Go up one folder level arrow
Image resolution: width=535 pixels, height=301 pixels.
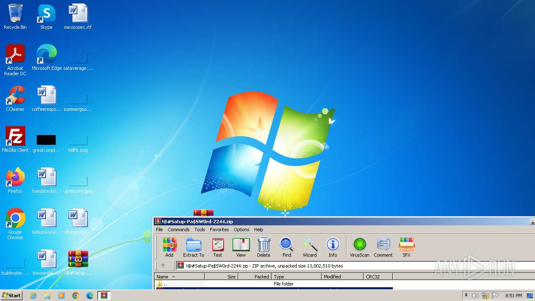pos(163,265)
